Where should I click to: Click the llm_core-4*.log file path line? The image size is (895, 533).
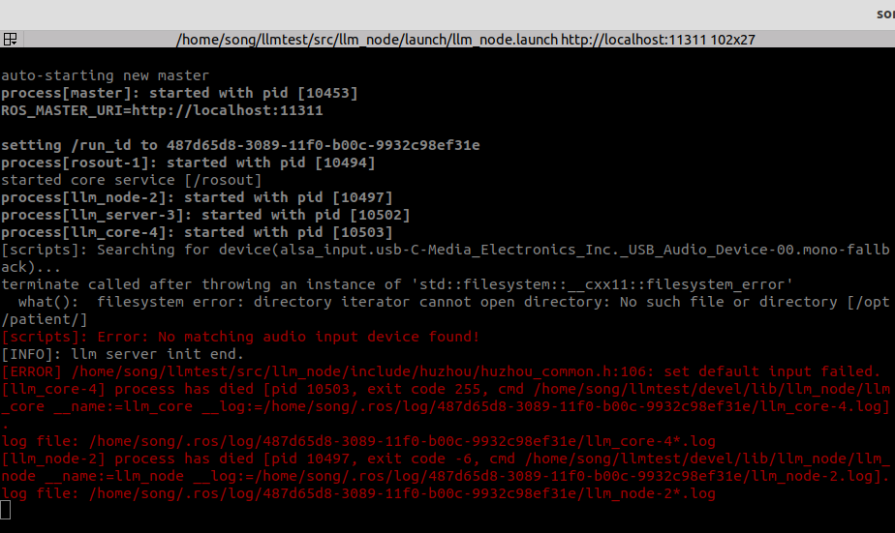click(357, 441)
